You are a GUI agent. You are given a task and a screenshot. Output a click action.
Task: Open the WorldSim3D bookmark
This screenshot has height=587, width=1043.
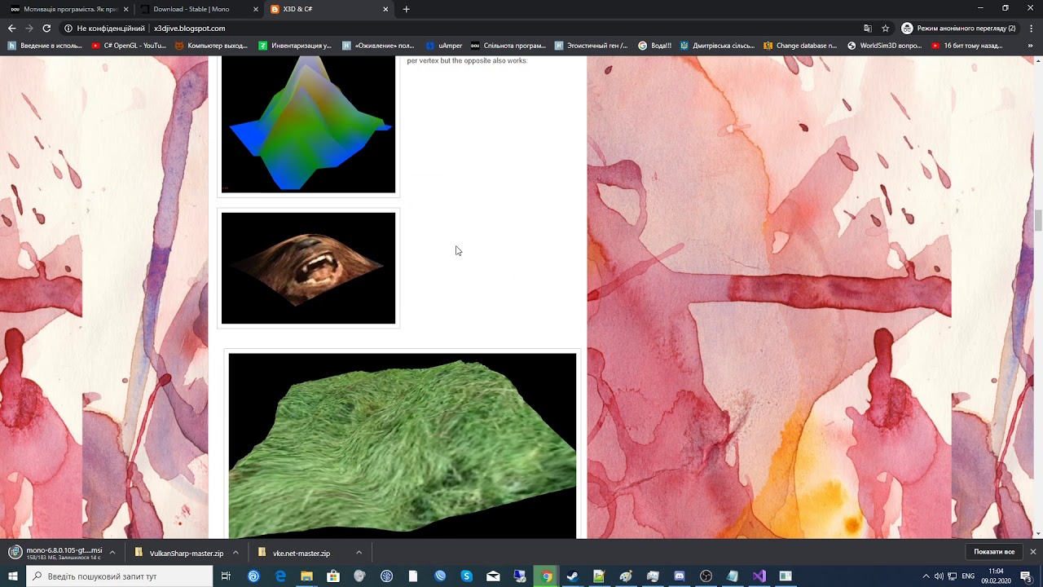[884, 46]
